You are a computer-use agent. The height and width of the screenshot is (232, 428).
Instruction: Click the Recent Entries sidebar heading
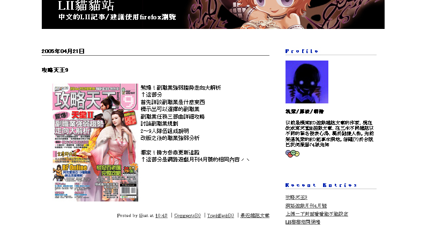321,185
